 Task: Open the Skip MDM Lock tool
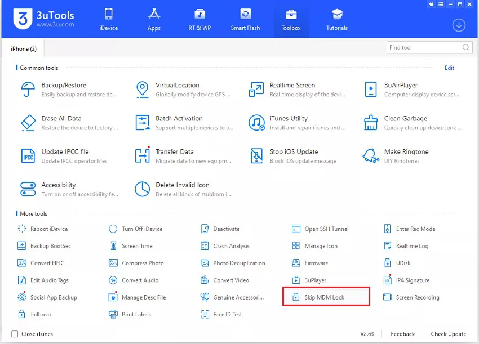coord(326,297)
